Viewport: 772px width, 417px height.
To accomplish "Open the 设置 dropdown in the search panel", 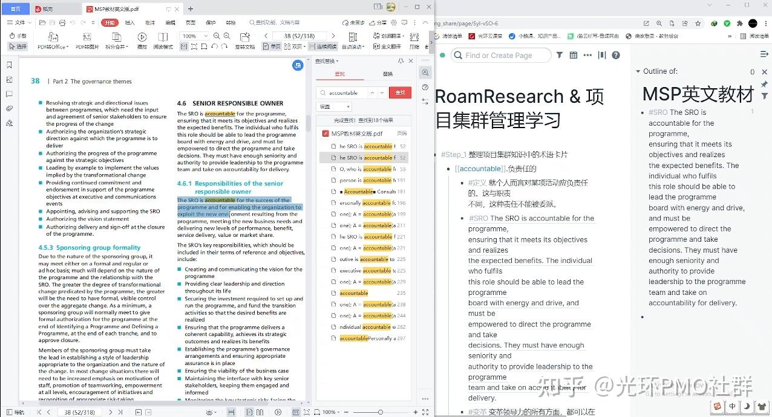I will point(335,106).
